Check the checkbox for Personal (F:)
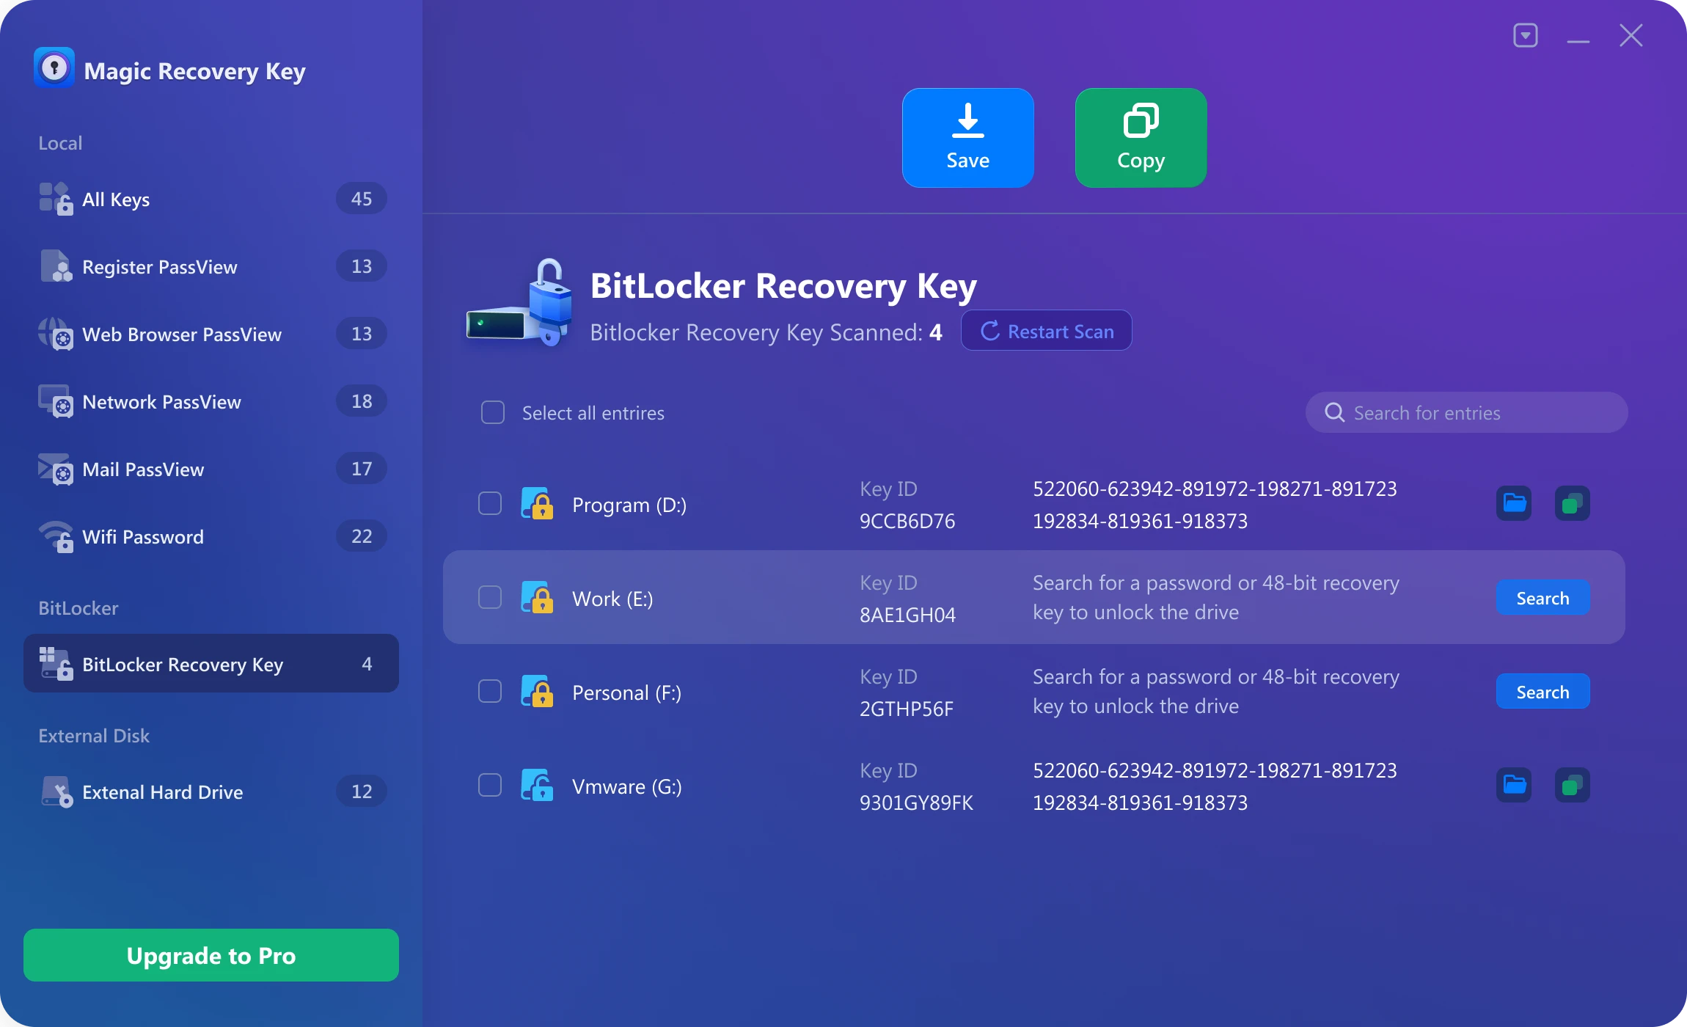The height and width of the screenshot is (1027, 1687). pyautogui.click(x=489, y=690)
